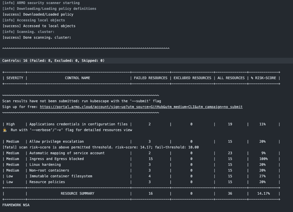Screen dimensions: 293x212
Task: Click 'Immutable container filesystem' control name
Action: pos(61,176)
